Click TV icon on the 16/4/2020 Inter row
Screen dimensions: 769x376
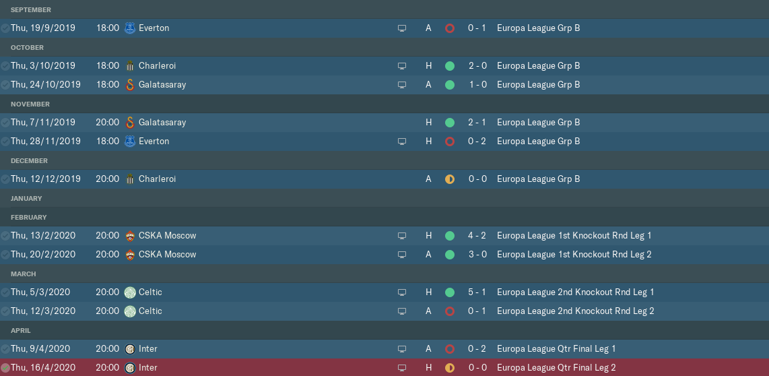402,368
